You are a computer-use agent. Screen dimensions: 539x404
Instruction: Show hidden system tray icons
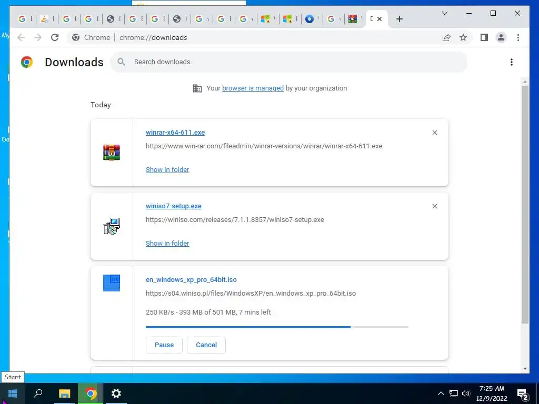pyautogui.click(x=441, y=393)
